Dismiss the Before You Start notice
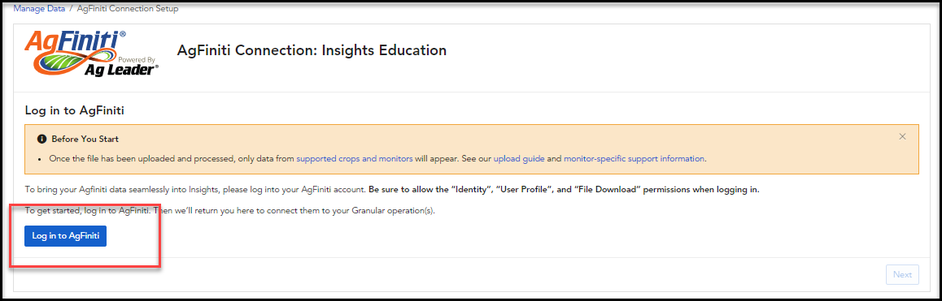This screenshot has height=301, width=942. (x=902, y=137)
